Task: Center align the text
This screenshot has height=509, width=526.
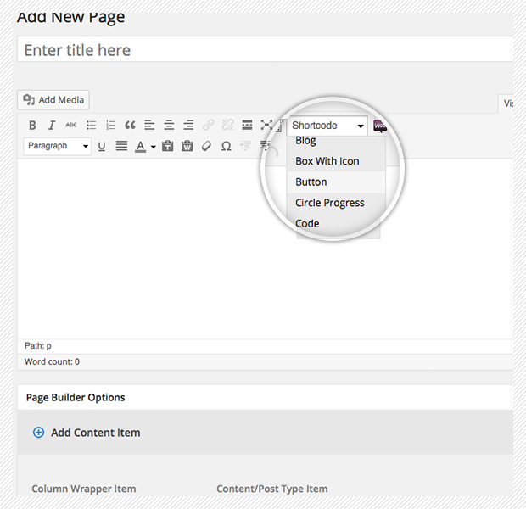Action: pos(169,126)
